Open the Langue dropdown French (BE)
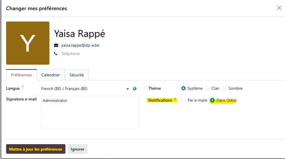This screenshot has width=285, height=159. 85,89
